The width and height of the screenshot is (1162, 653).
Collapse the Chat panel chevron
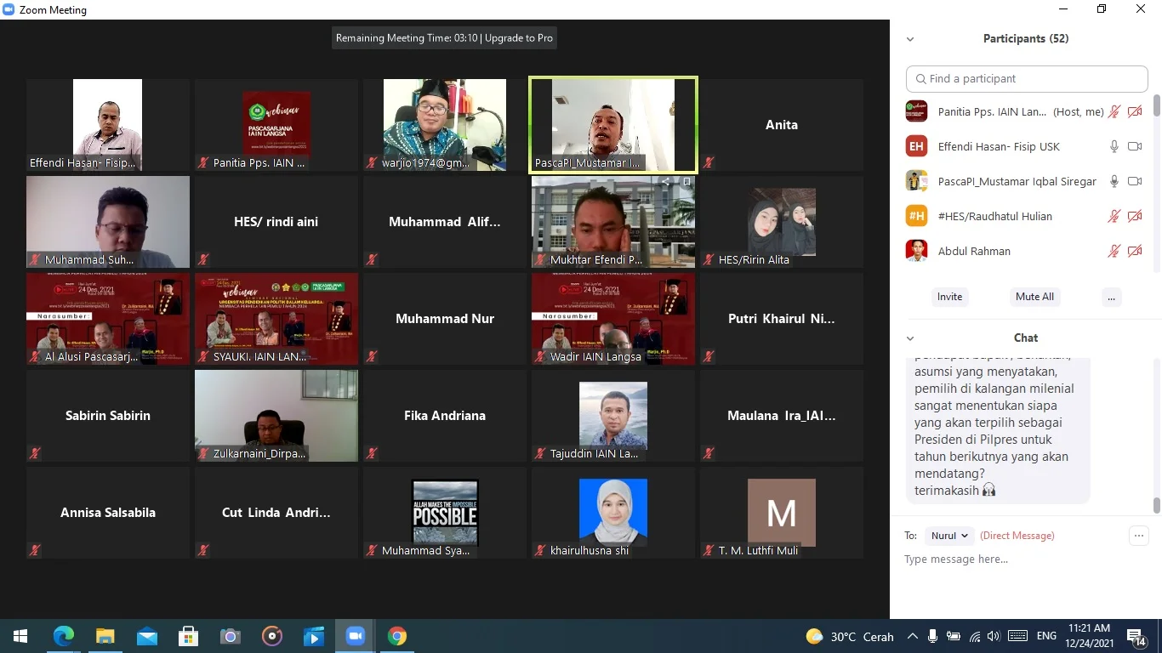point(910,338)
